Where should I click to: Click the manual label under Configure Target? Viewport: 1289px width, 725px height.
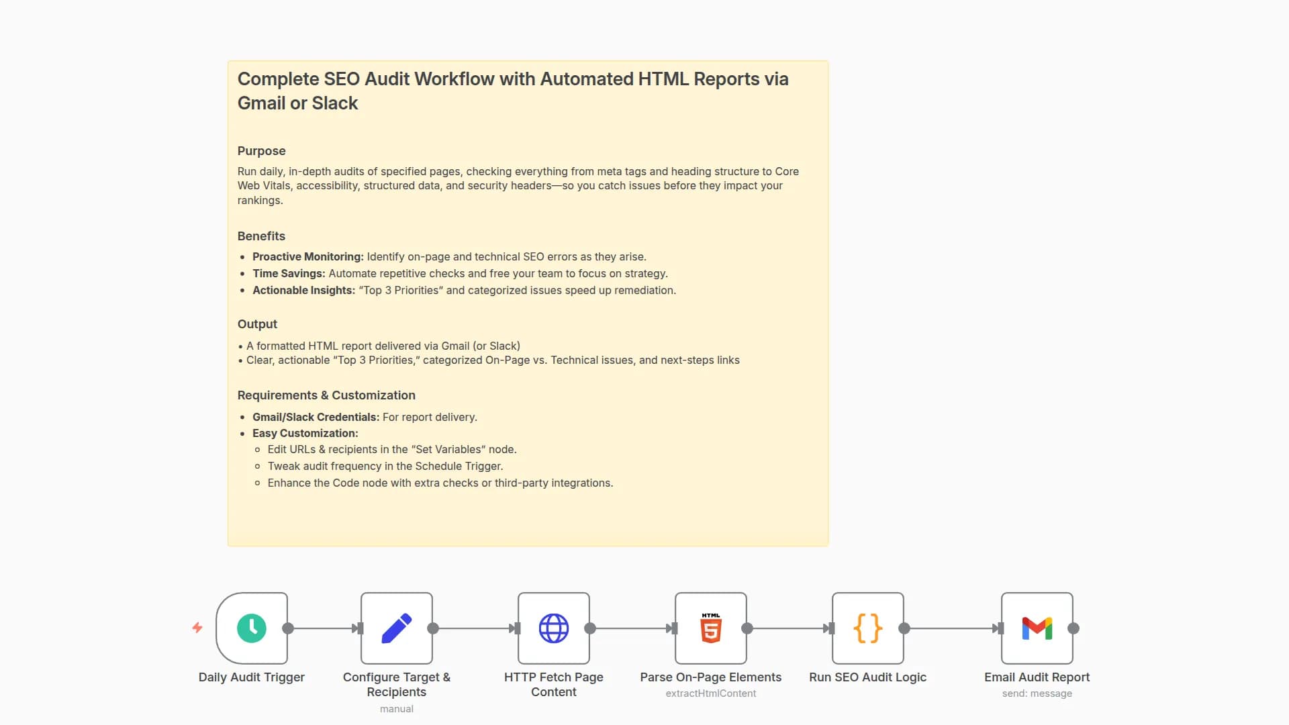(x=397, y=708)
